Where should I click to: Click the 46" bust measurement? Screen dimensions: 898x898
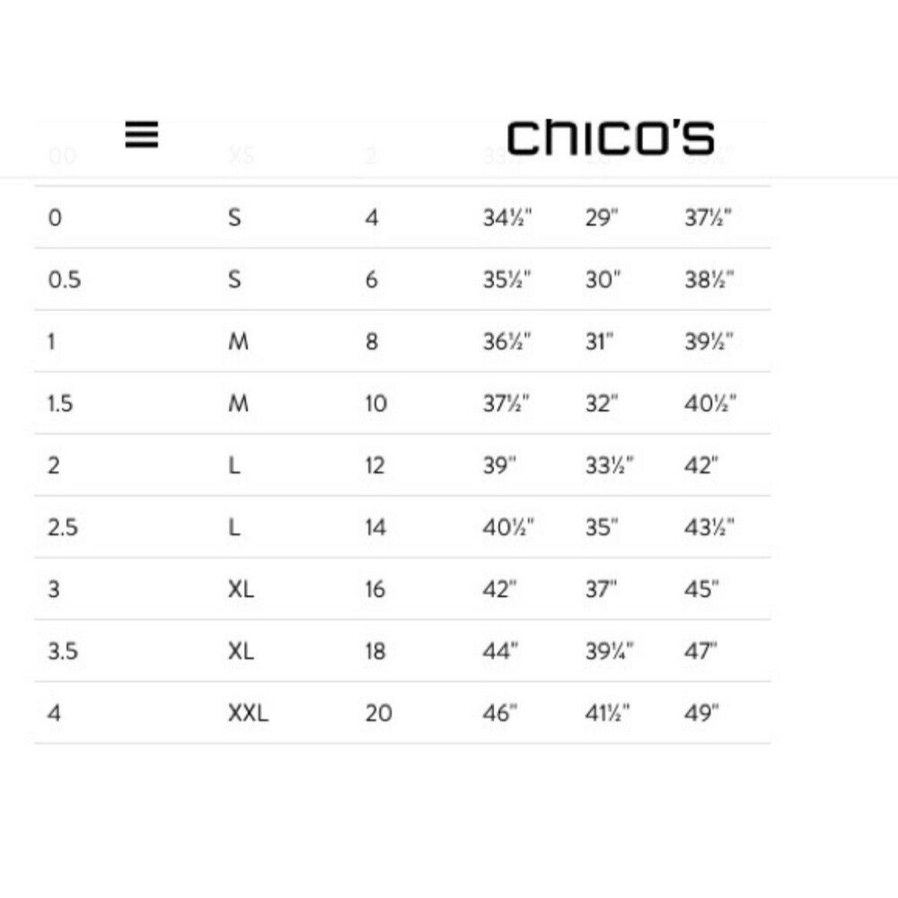pos(501,714)
